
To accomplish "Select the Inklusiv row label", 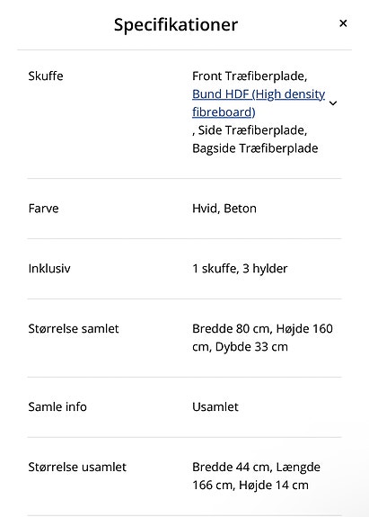I will 49,269.
